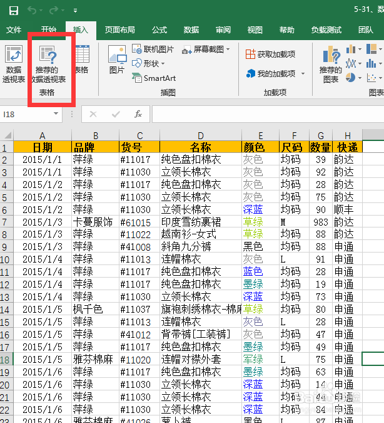Switch to the 页面布局 tab
This screenshot has height=423, width=384.
coord(120,29)
